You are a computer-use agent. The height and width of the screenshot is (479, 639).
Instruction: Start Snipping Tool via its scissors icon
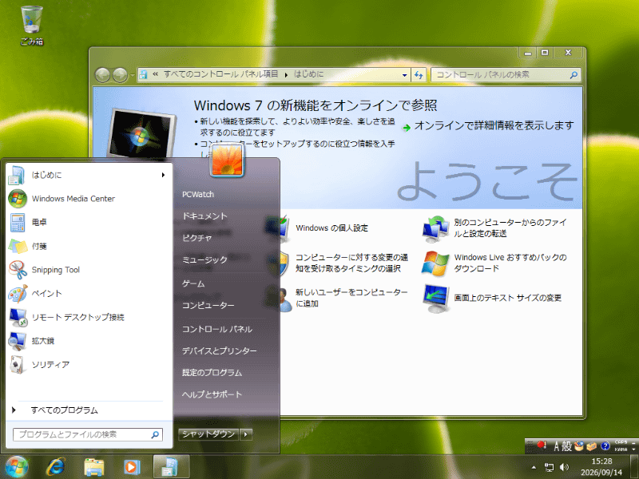pos(17,270)
